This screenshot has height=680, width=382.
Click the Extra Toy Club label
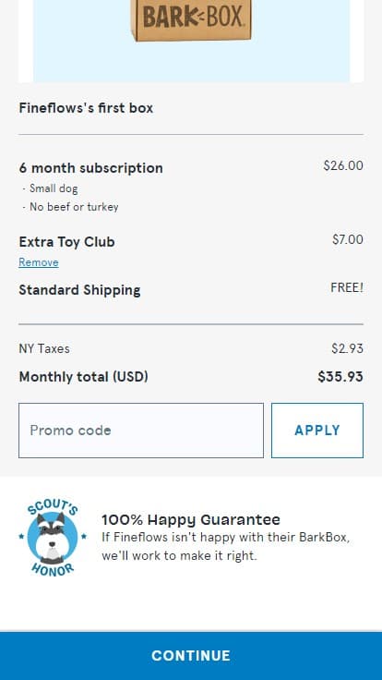tap(66, 241)
